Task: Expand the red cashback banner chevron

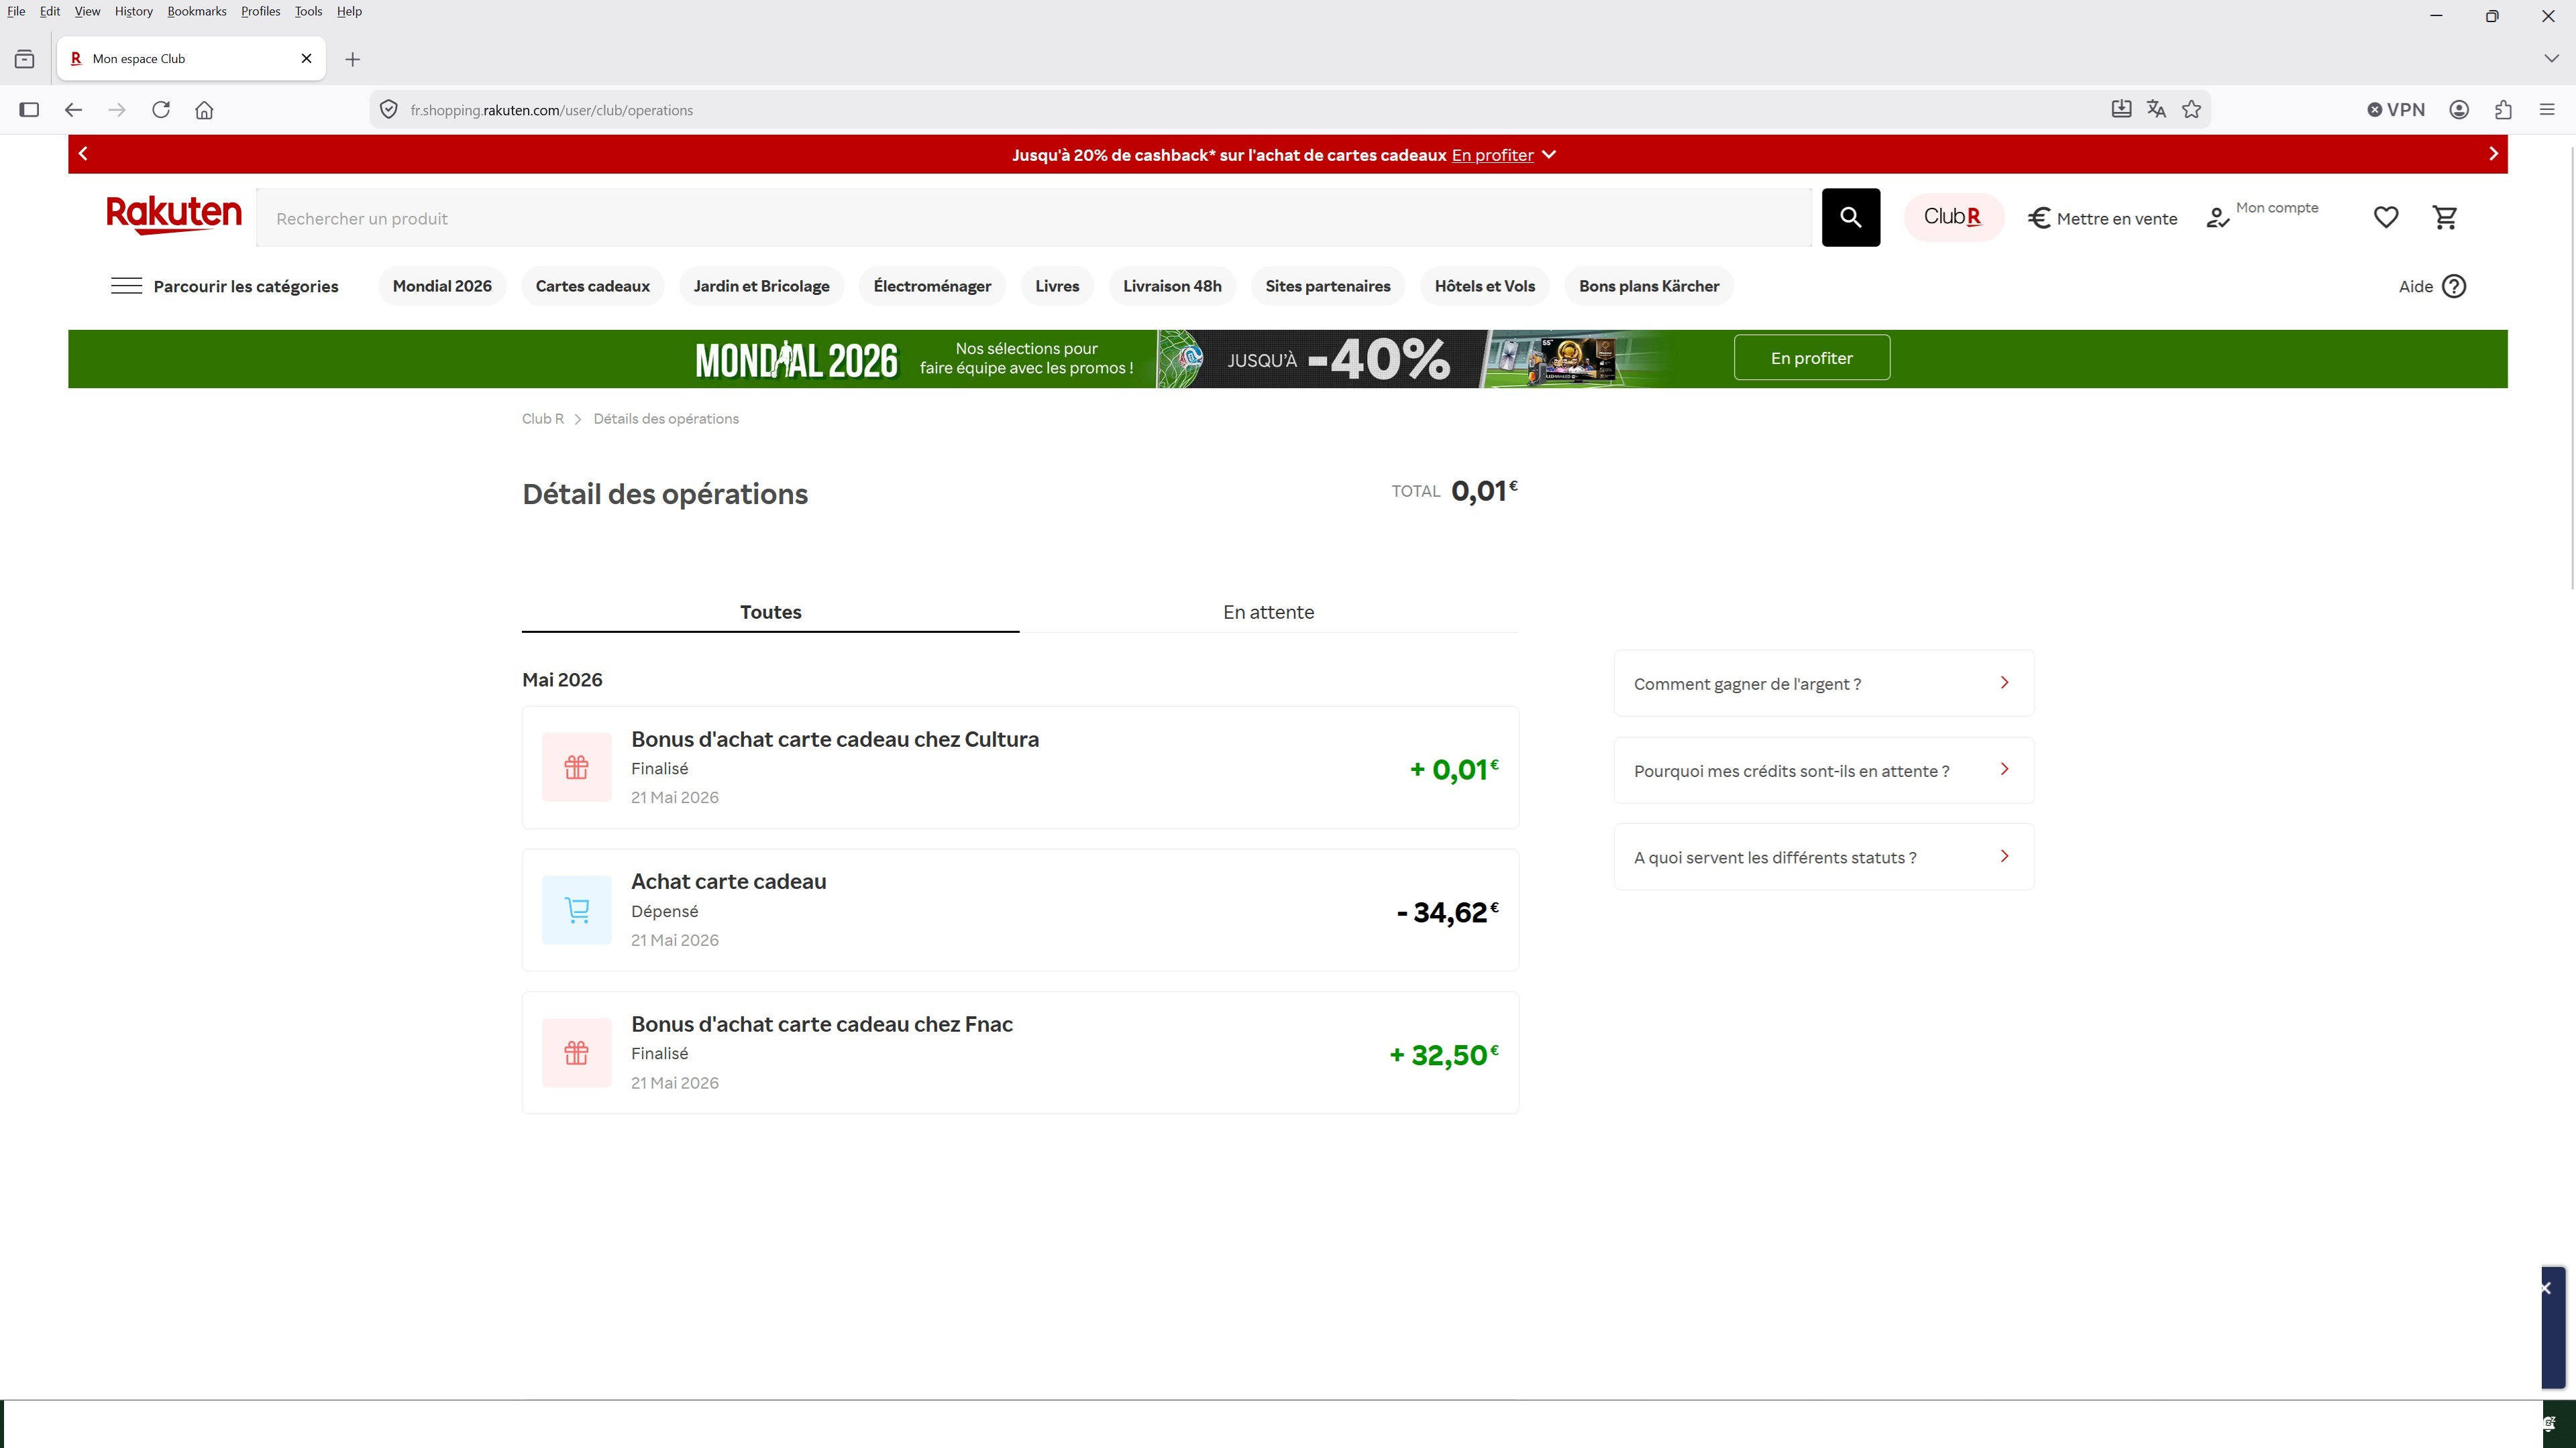Action: click(1549, 155)
